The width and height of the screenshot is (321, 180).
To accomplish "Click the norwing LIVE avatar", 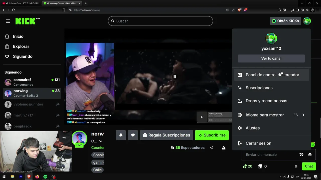I will coord(79,138).
